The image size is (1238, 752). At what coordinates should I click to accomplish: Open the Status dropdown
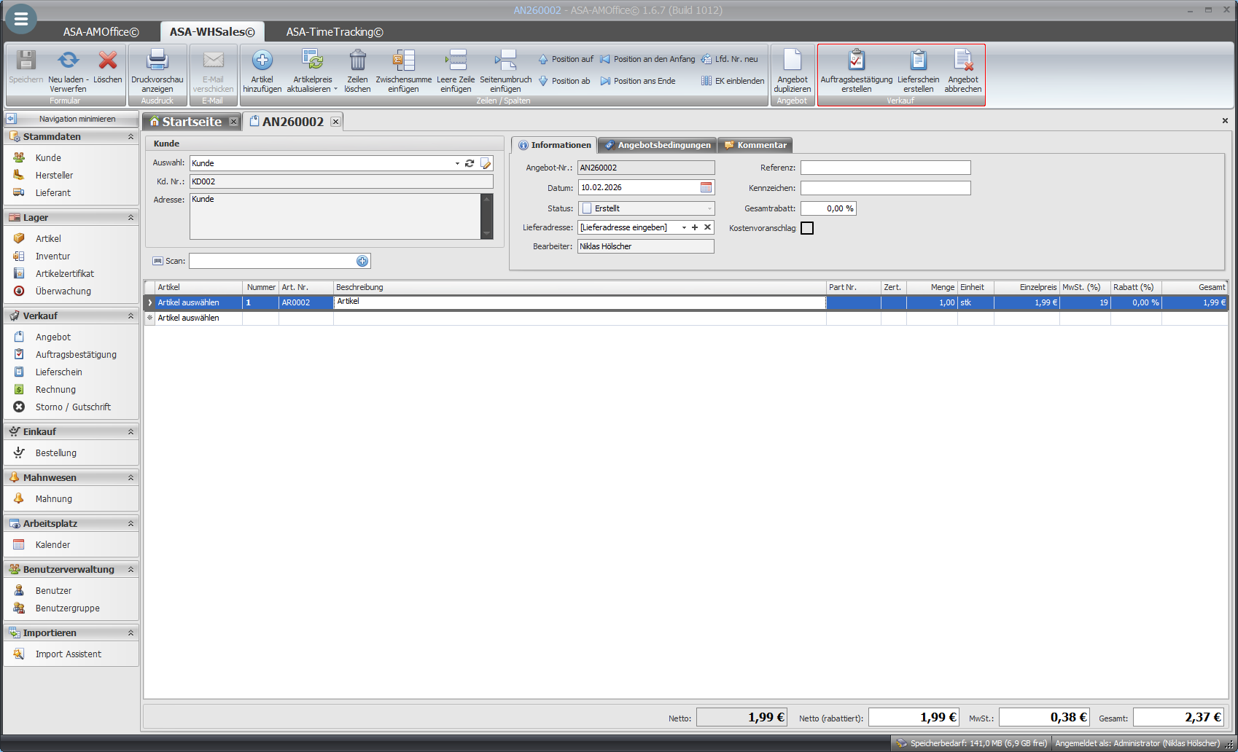pos(709,208)
